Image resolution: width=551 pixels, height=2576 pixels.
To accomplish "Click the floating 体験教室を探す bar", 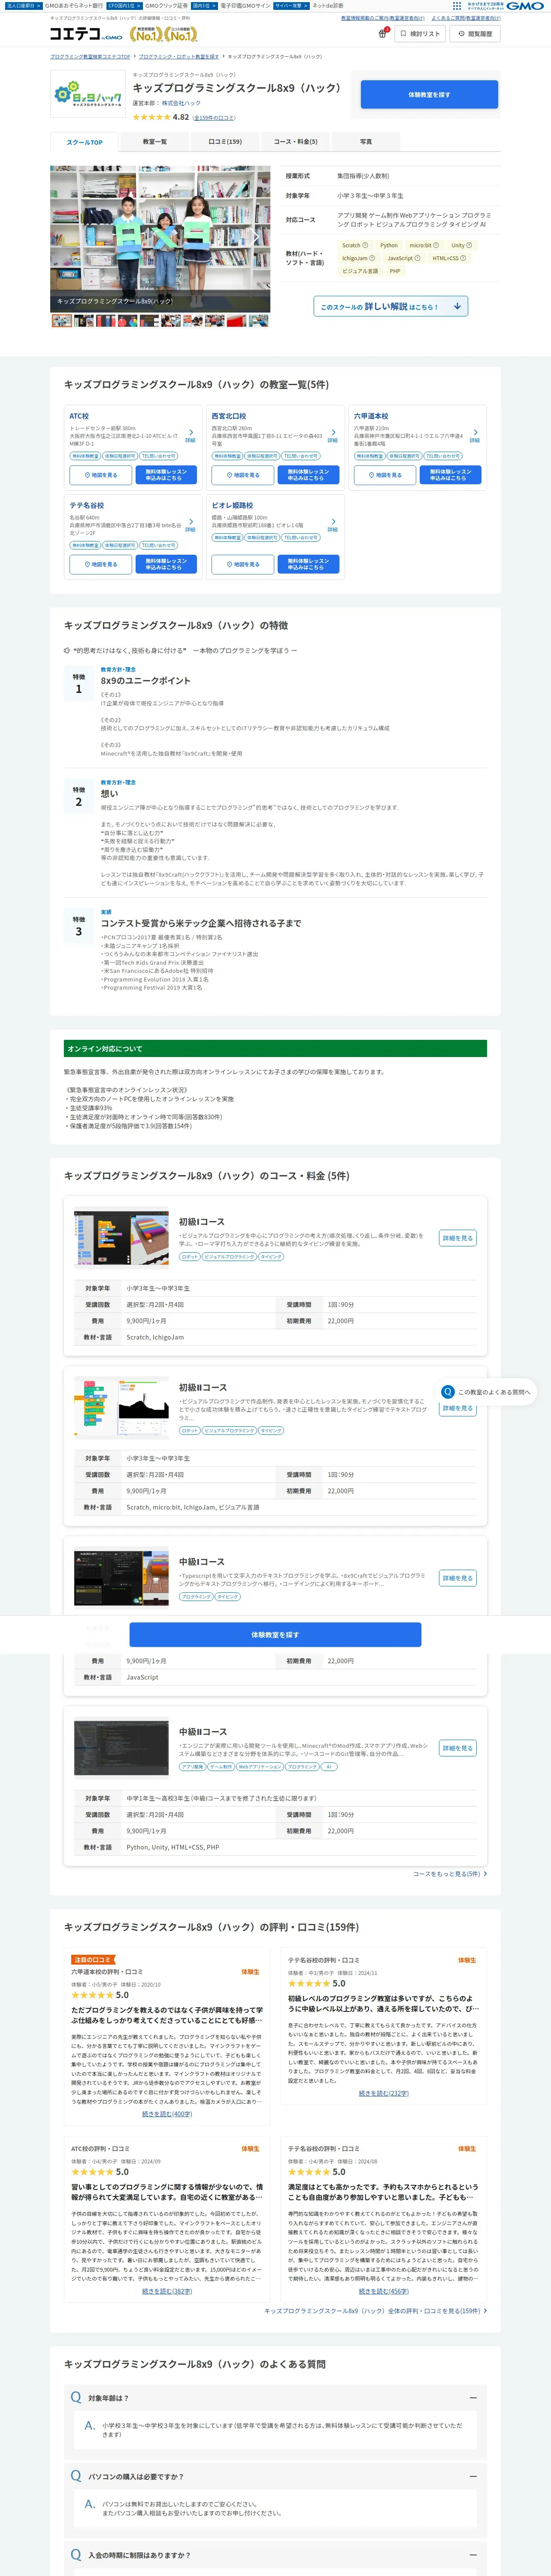I will pos(275,1635).
